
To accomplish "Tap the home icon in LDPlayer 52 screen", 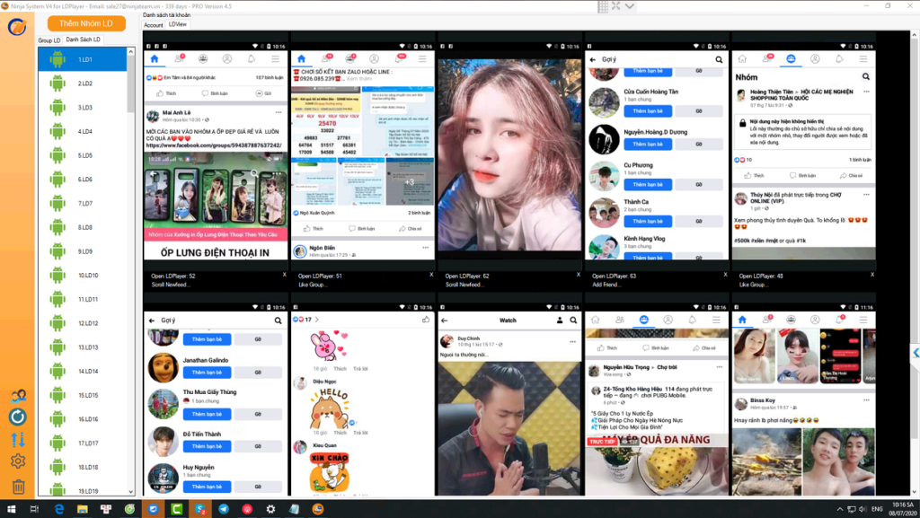I will click(x=155, y=58).
